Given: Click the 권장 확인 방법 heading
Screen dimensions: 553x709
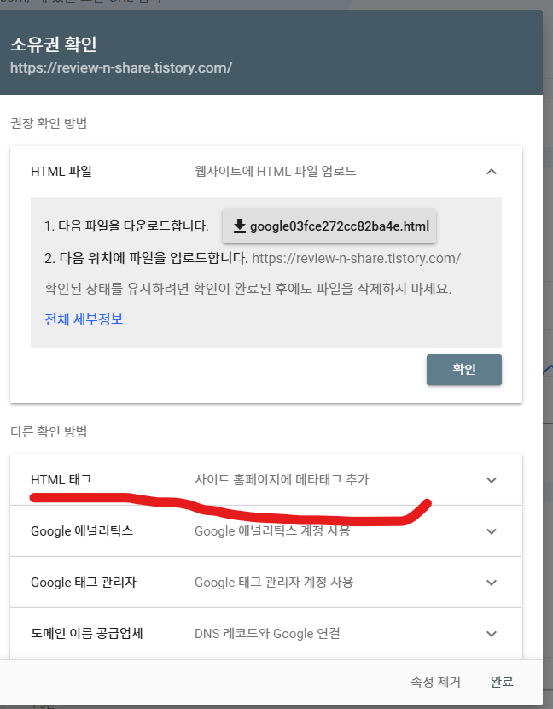Looking at the screenshot, I should 49,123.
